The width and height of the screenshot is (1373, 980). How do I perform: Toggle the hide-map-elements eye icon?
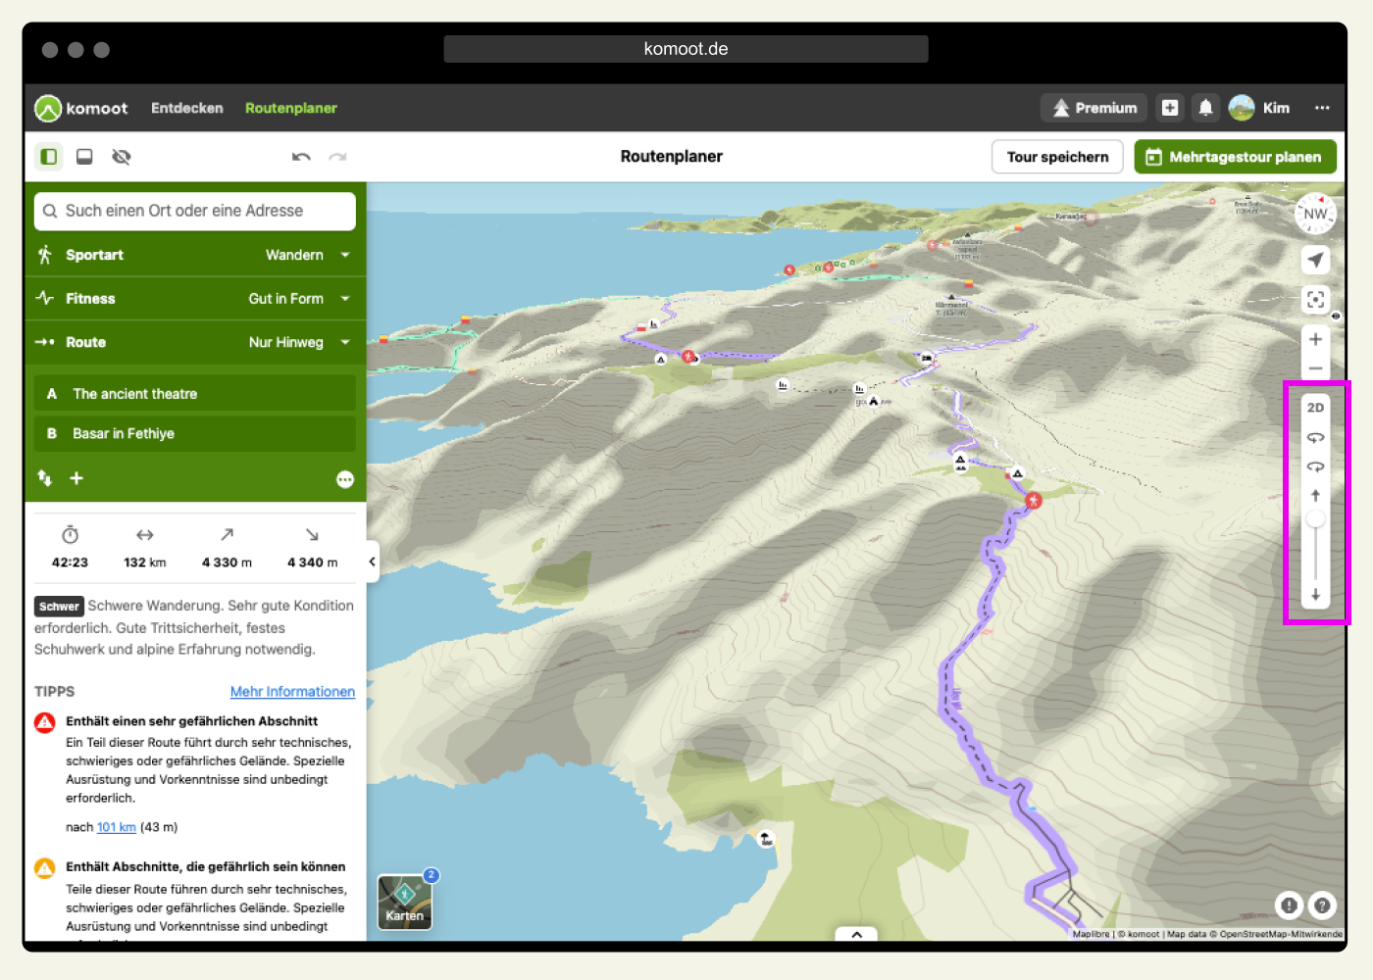122,157
